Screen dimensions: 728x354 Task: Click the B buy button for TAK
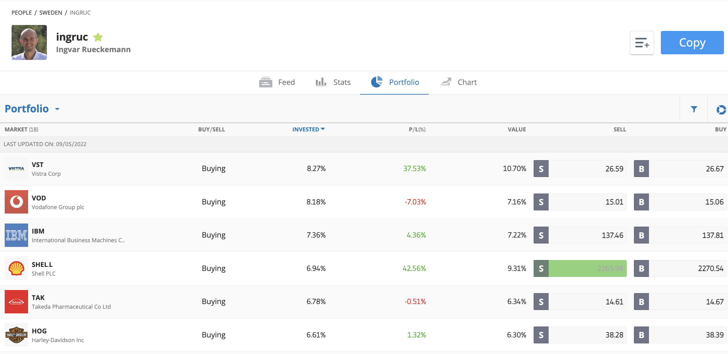pos(641,302)
